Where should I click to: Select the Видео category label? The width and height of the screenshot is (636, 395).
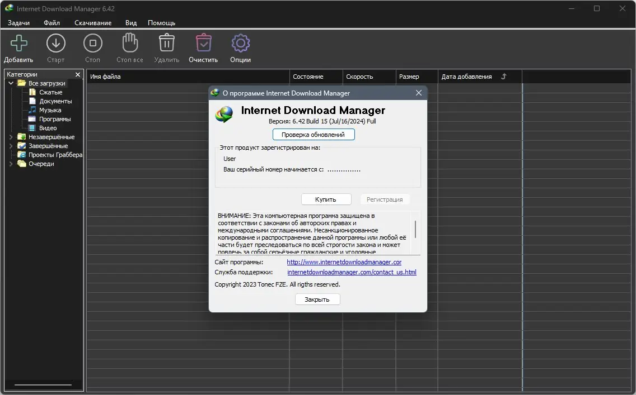[48, 128]
